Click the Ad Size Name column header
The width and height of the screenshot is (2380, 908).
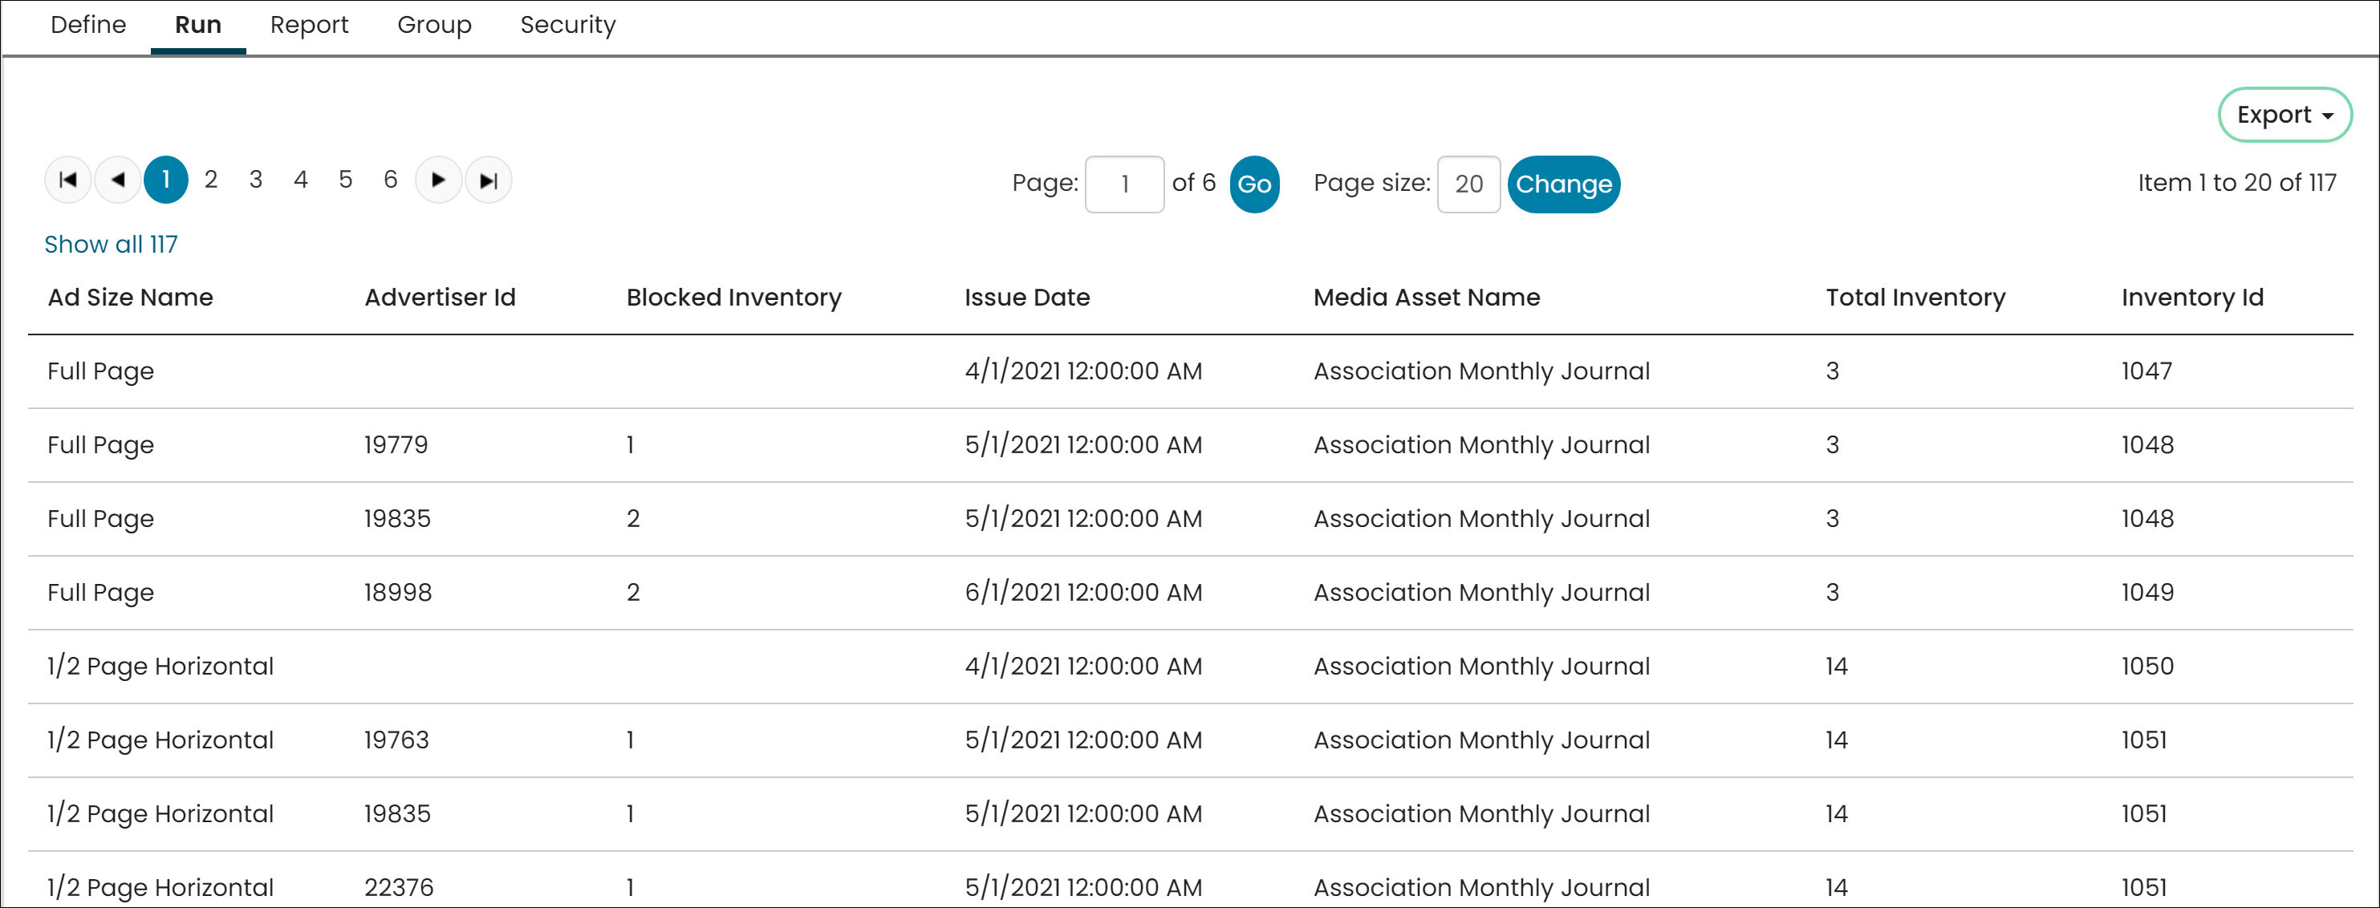pyautogui.click(x=130, y=298)
